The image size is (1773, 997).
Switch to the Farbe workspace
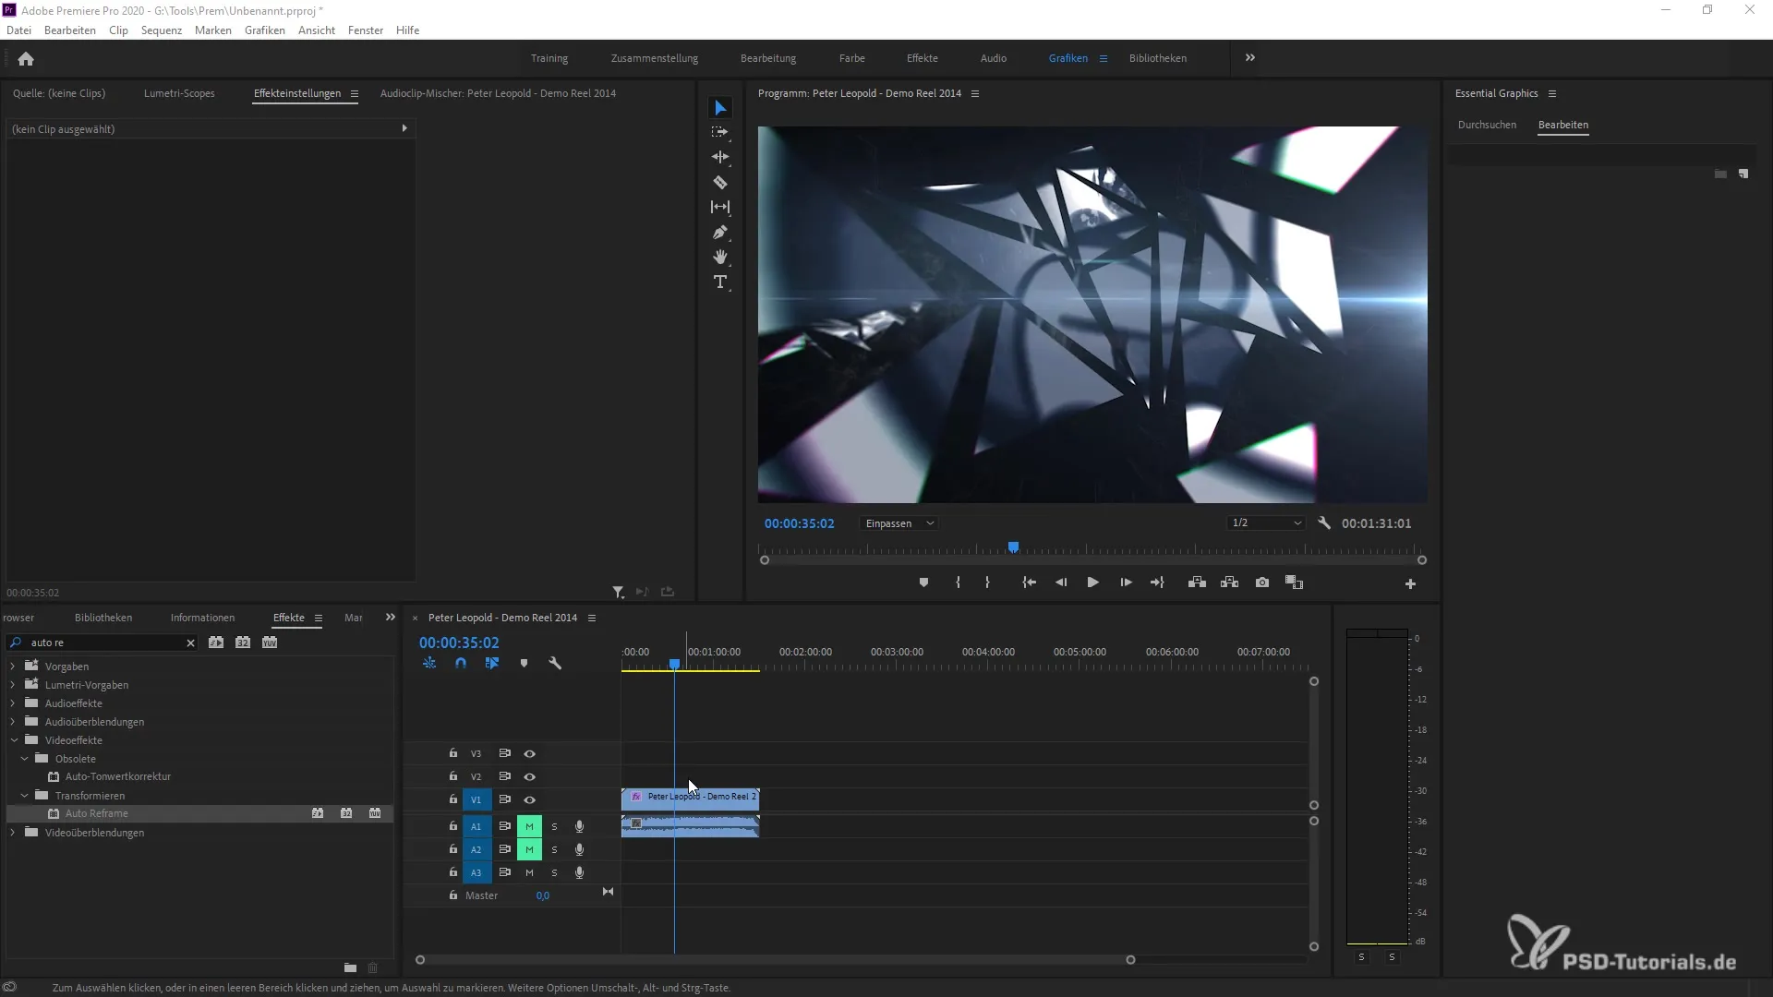[851, 58]
